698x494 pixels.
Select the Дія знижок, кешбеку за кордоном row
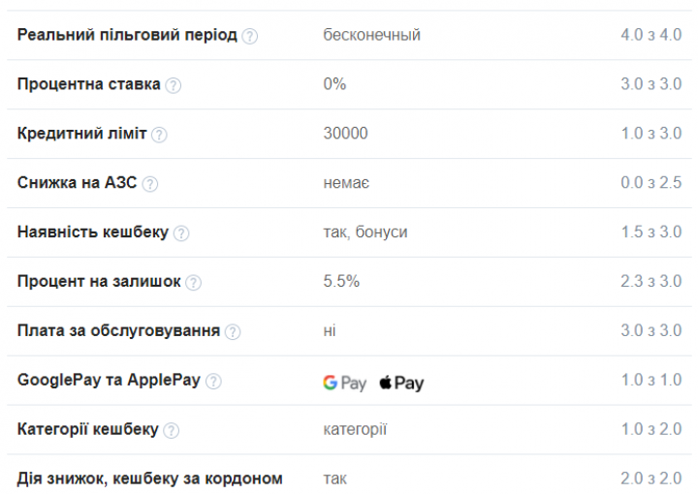(150, 479)
